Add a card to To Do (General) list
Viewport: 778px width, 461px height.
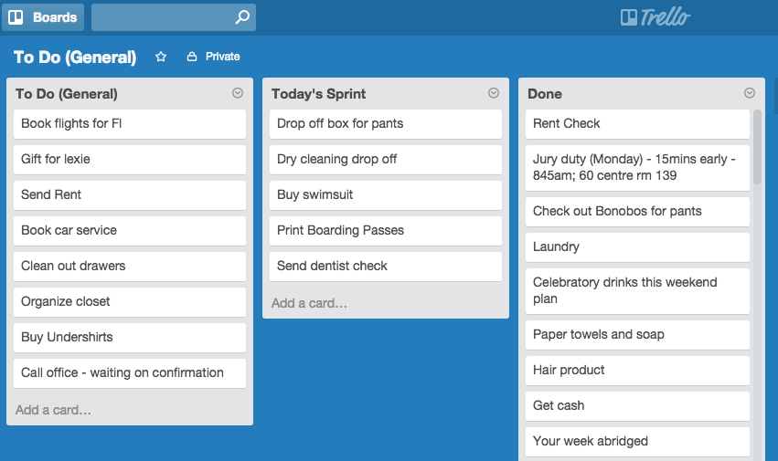53,410
